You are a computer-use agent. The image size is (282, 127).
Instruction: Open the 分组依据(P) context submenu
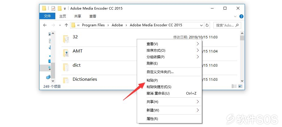tap(169, 57)
